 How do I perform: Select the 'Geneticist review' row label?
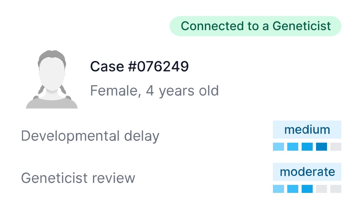78,178
